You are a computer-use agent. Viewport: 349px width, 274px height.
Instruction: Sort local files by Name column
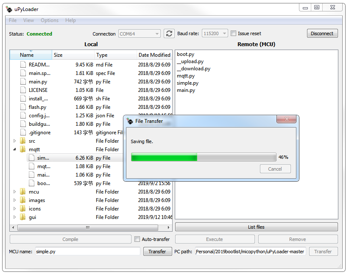(x=31, y=55)
